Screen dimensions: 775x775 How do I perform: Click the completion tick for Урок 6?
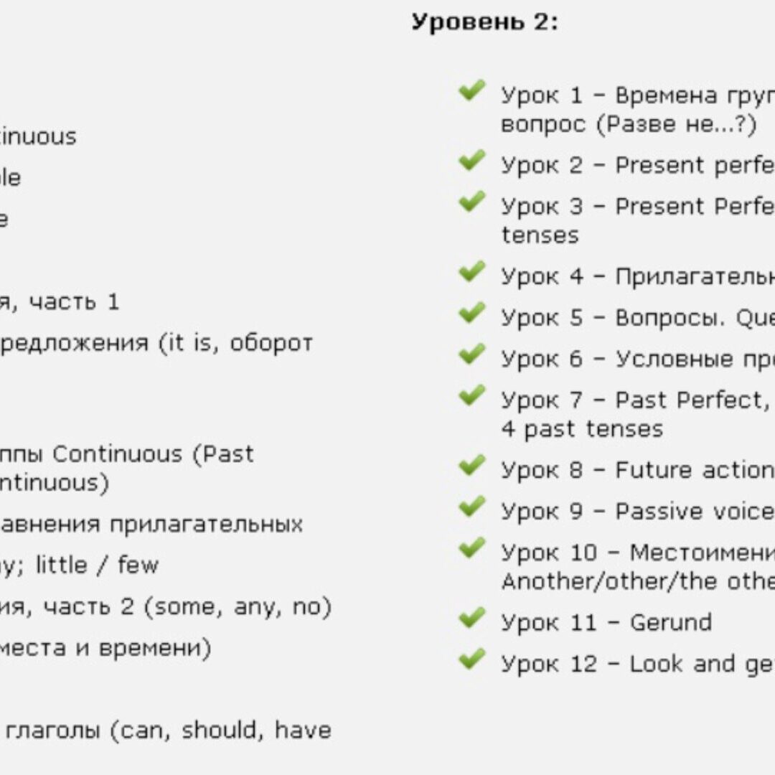[x=471, y=354]
